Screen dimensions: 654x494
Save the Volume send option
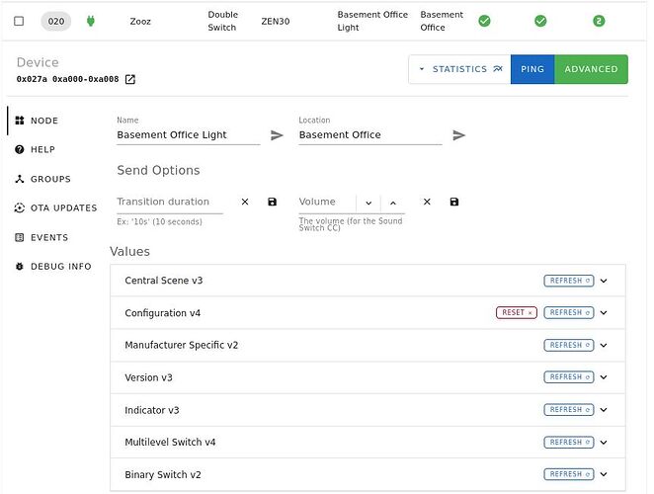(x=454, y=203)
